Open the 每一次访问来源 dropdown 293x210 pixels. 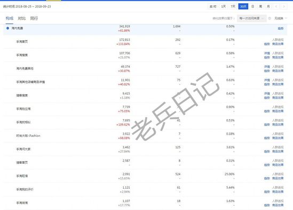click(x=252, y=18)
